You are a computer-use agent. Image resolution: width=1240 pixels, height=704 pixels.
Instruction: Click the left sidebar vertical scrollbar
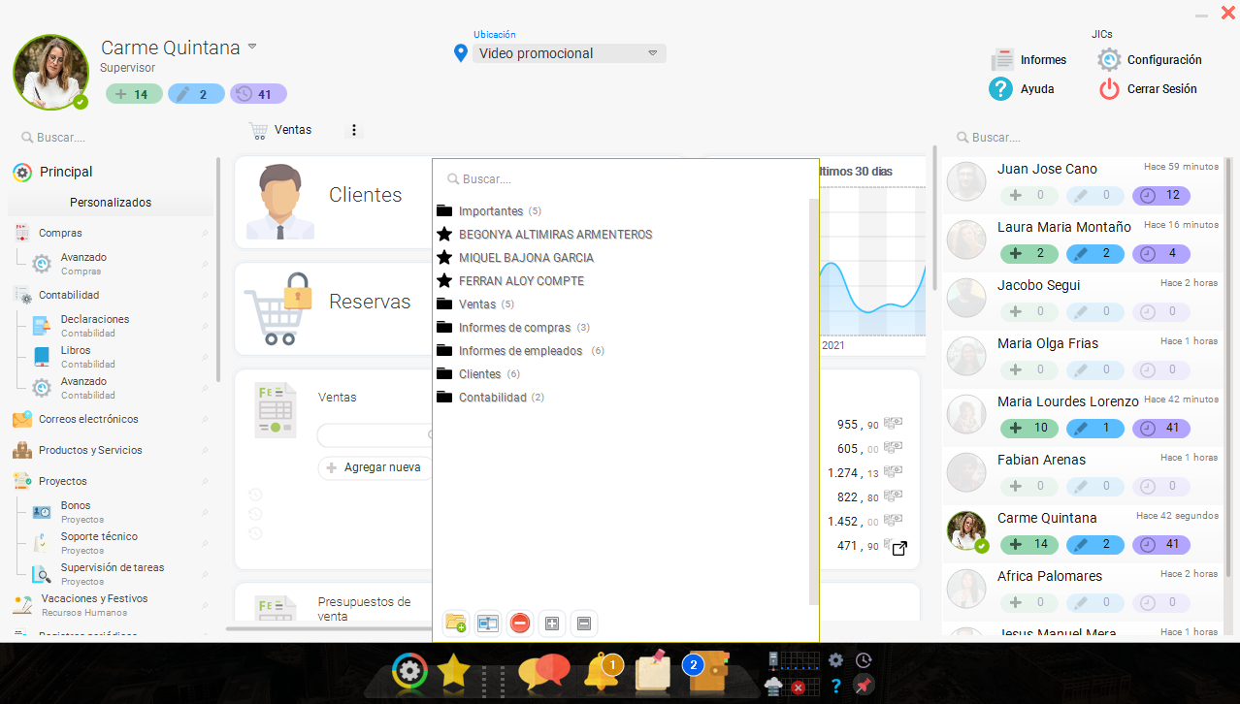(x=218, y=270)
